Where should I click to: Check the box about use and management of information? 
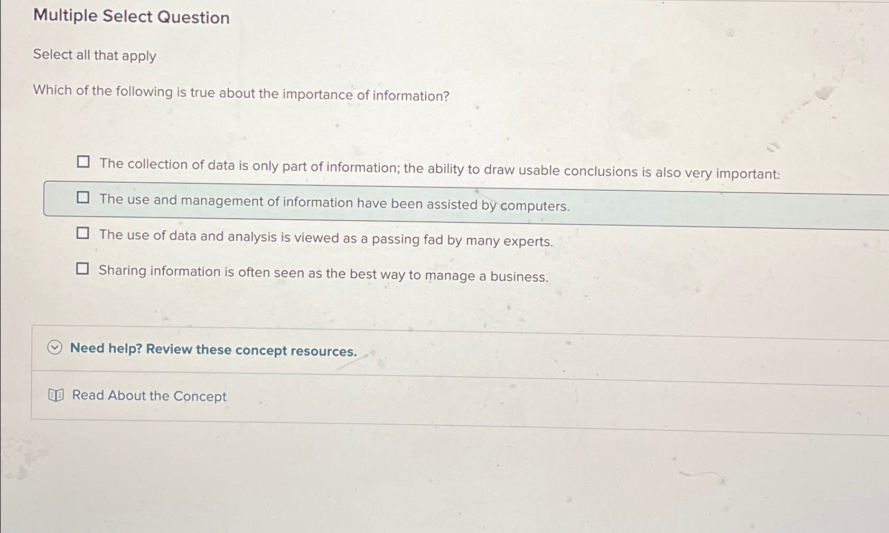(83, 198)
